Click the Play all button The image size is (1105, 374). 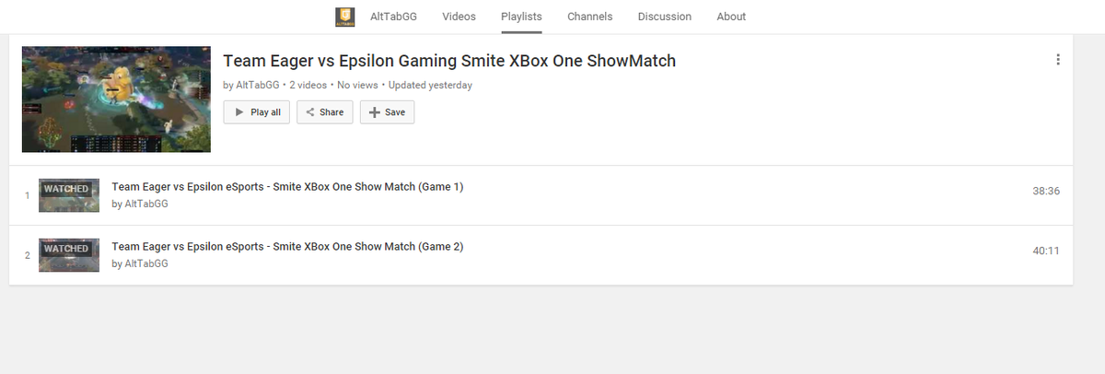pyautogui.click(x=257, y=112)
